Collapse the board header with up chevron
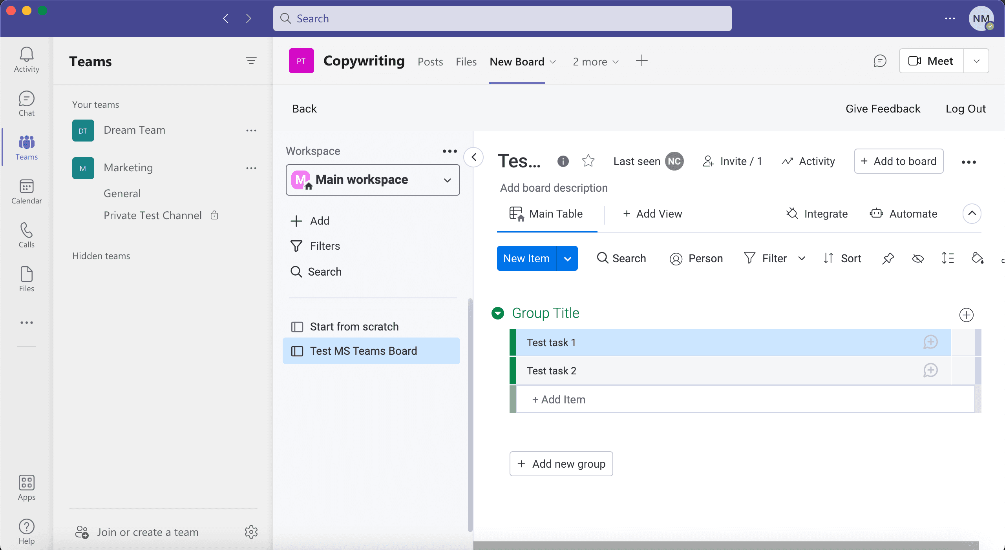 pyautogui.click(x=972, y=214)
